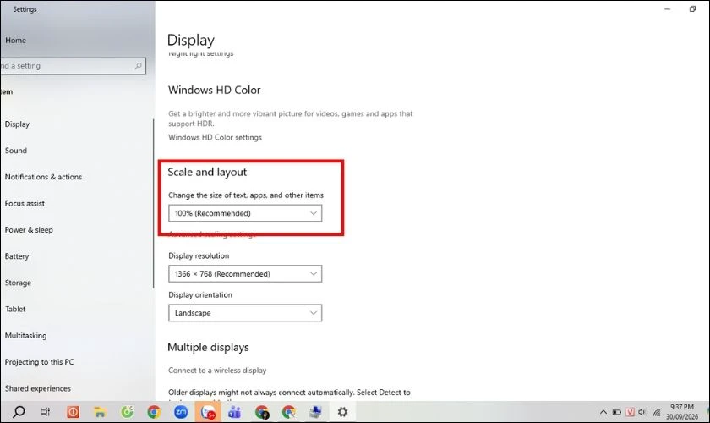Open Storage settings in sidebar

[x=18, y=283]
